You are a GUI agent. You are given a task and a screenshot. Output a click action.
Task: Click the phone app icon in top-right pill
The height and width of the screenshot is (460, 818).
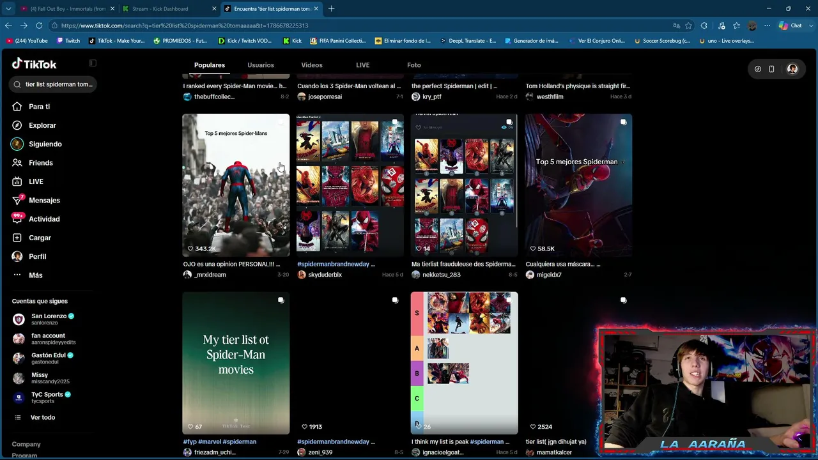tap(771, 69)
